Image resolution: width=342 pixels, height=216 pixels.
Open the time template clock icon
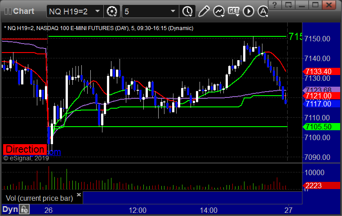click(187, 11)
